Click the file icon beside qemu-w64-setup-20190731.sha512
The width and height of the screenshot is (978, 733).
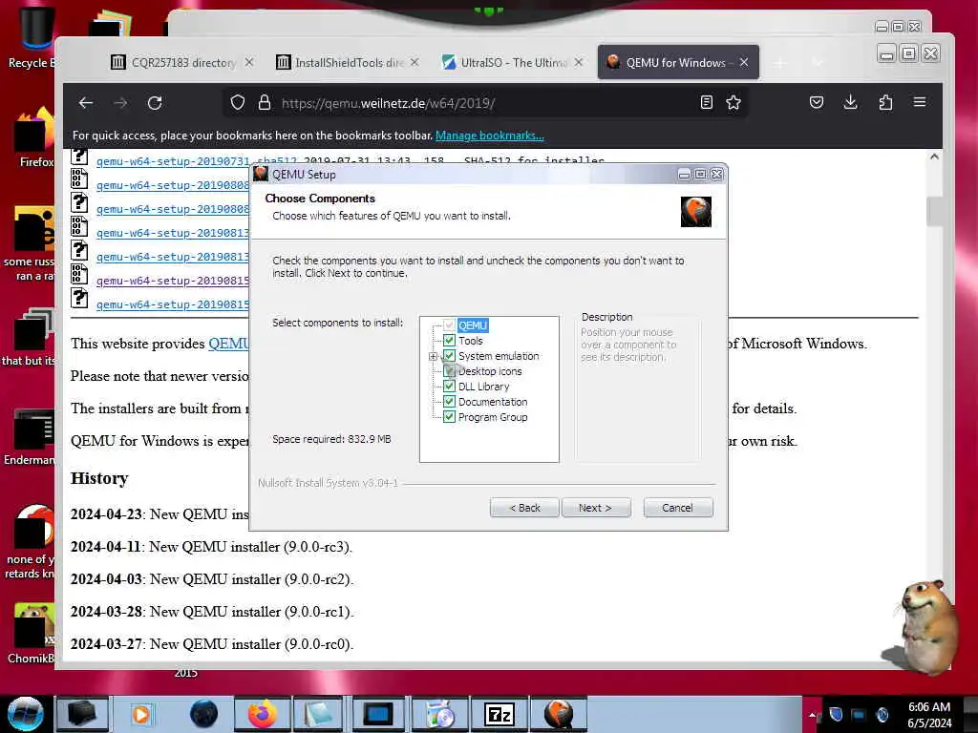[x=79, y=156]
